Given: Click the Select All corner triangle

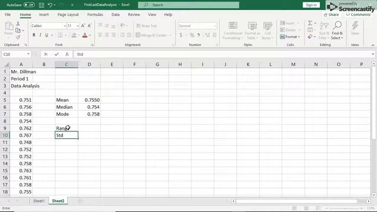Looking at the screenshot, I should 6,65.
